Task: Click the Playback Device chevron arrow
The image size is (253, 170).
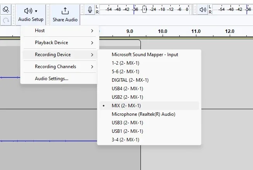Action: coord(92,43)
